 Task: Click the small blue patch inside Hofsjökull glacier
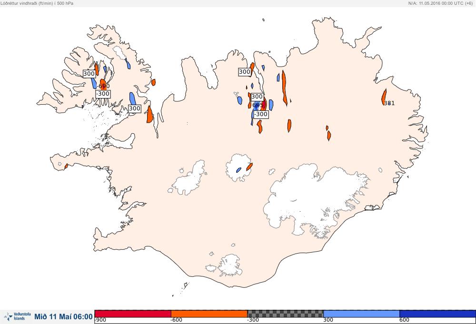[x=239, y=170]
